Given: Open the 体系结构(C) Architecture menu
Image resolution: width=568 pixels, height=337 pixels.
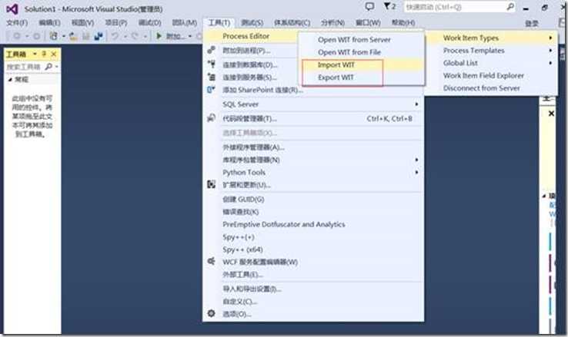Looking at the screenshot, I should 292,22.
